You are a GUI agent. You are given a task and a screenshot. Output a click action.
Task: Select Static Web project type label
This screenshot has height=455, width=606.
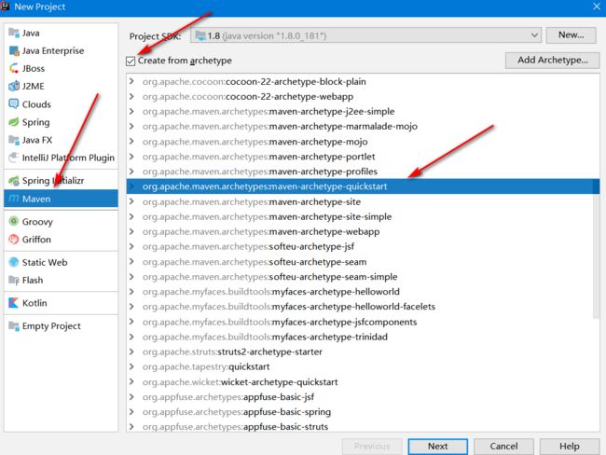pyautogui.click(x=45, y=262)
